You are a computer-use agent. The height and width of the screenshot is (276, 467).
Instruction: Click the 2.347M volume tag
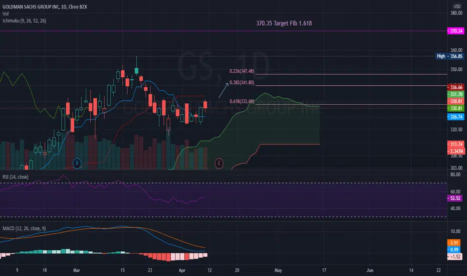455,151
